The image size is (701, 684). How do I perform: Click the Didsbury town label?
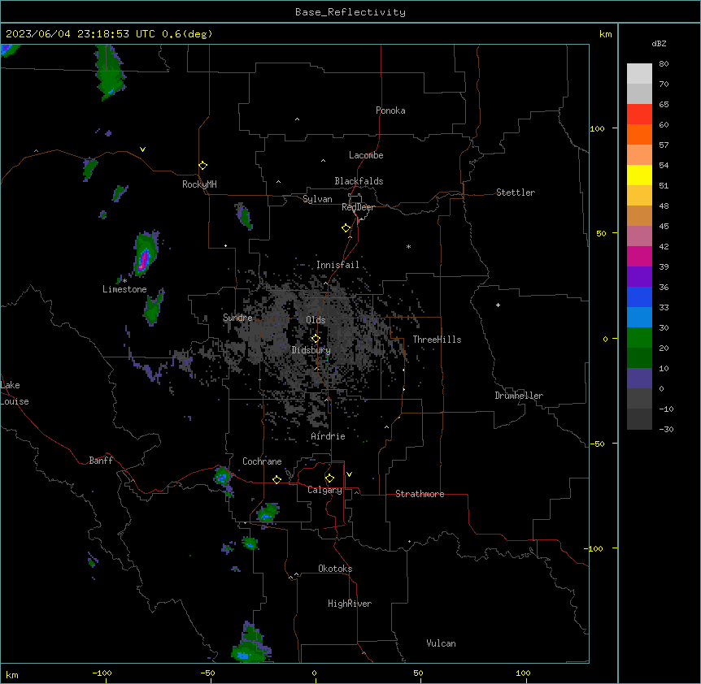(311, 350)
